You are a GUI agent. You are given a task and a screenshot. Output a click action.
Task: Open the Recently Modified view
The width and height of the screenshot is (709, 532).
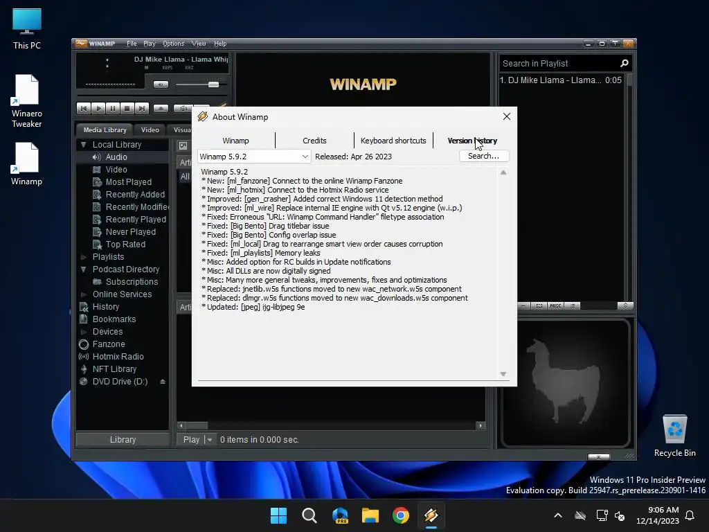(136, 206)
